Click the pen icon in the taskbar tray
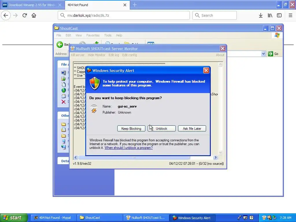This screenshot has width=296, height=222. [239, 218]
